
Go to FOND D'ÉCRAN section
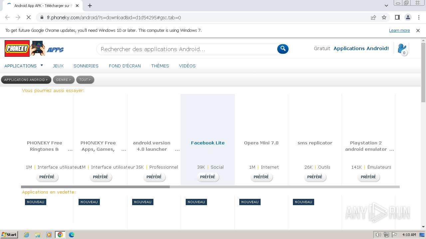click(x=125, y=66)
